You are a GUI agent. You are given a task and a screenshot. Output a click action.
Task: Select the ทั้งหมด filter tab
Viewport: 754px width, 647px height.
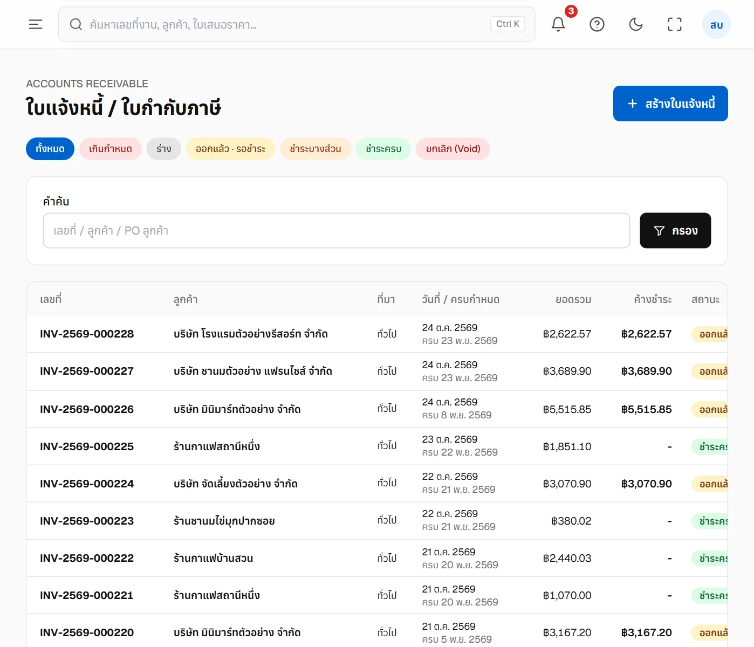(x=50, y=149)
